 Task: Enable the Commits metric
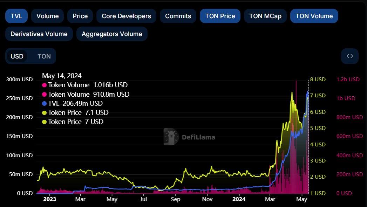click(178, 16)
